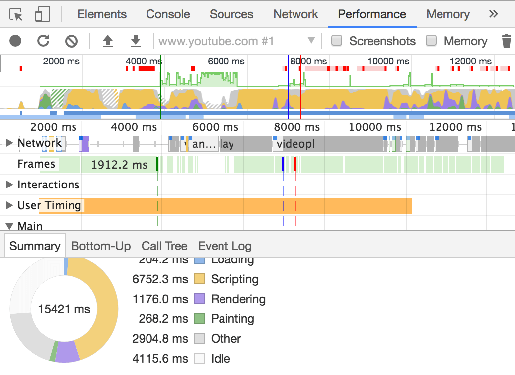Open the Bottom-Up analysis tab
This screenshot has width=515, height=375.
[x=101, y=246]
